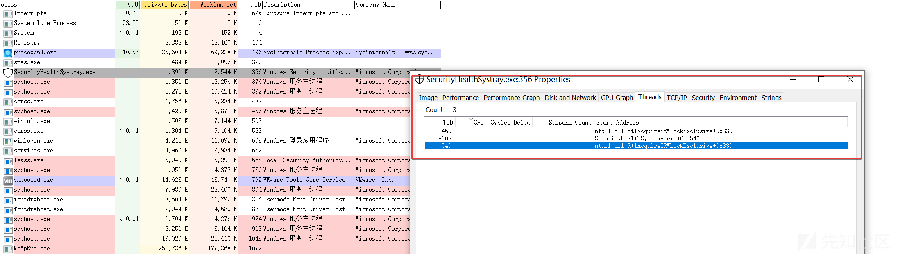The image size is (898, 254).
Task: Click VMware Tools Core Service description
Action: (304, 180)
